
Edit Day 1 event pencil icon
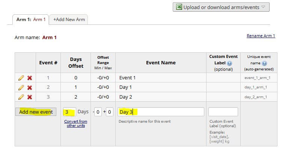21,87
